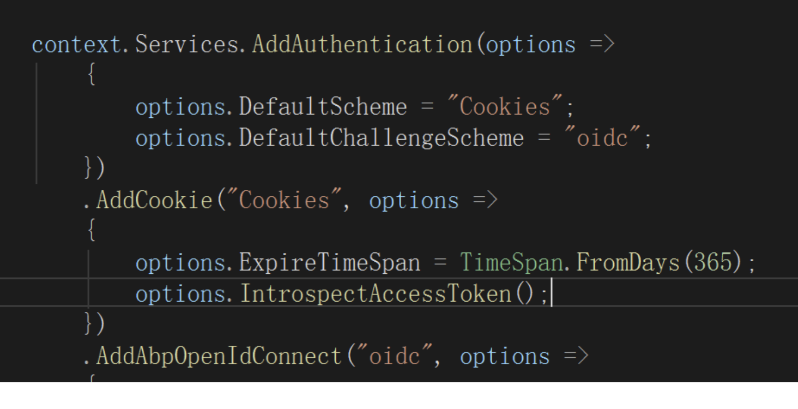The image size is (798, 409).
Task: Click "Cookies" string assigned to DefaultScheme
Action: tap(504, 107)
